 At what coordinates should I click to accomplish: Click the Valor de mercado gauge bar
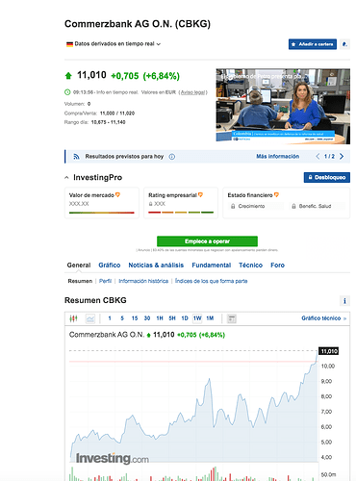[x=102, y=213]
